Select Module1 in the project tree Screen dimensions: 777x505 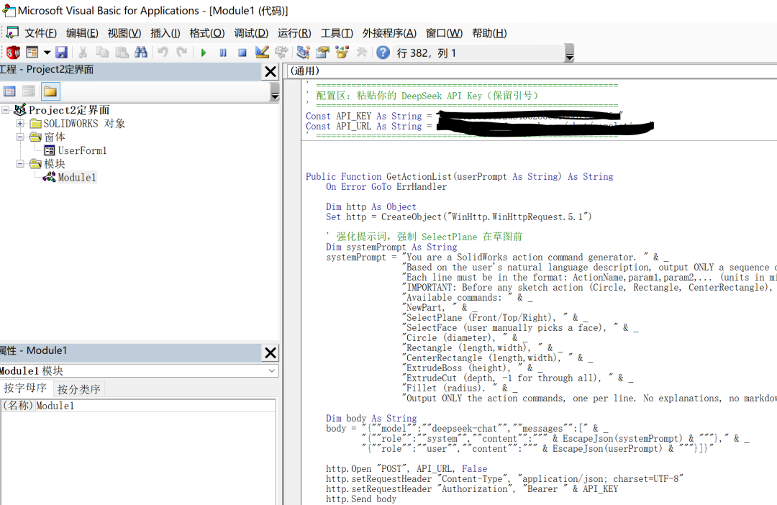[x=77, y=177]
